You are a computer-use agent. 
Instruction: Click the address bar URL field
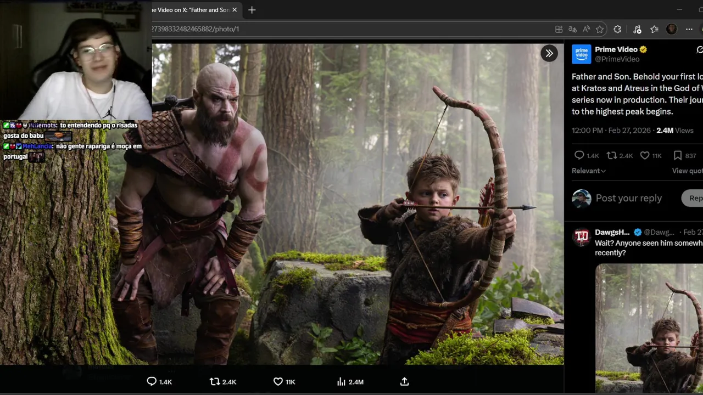[351, 29]
